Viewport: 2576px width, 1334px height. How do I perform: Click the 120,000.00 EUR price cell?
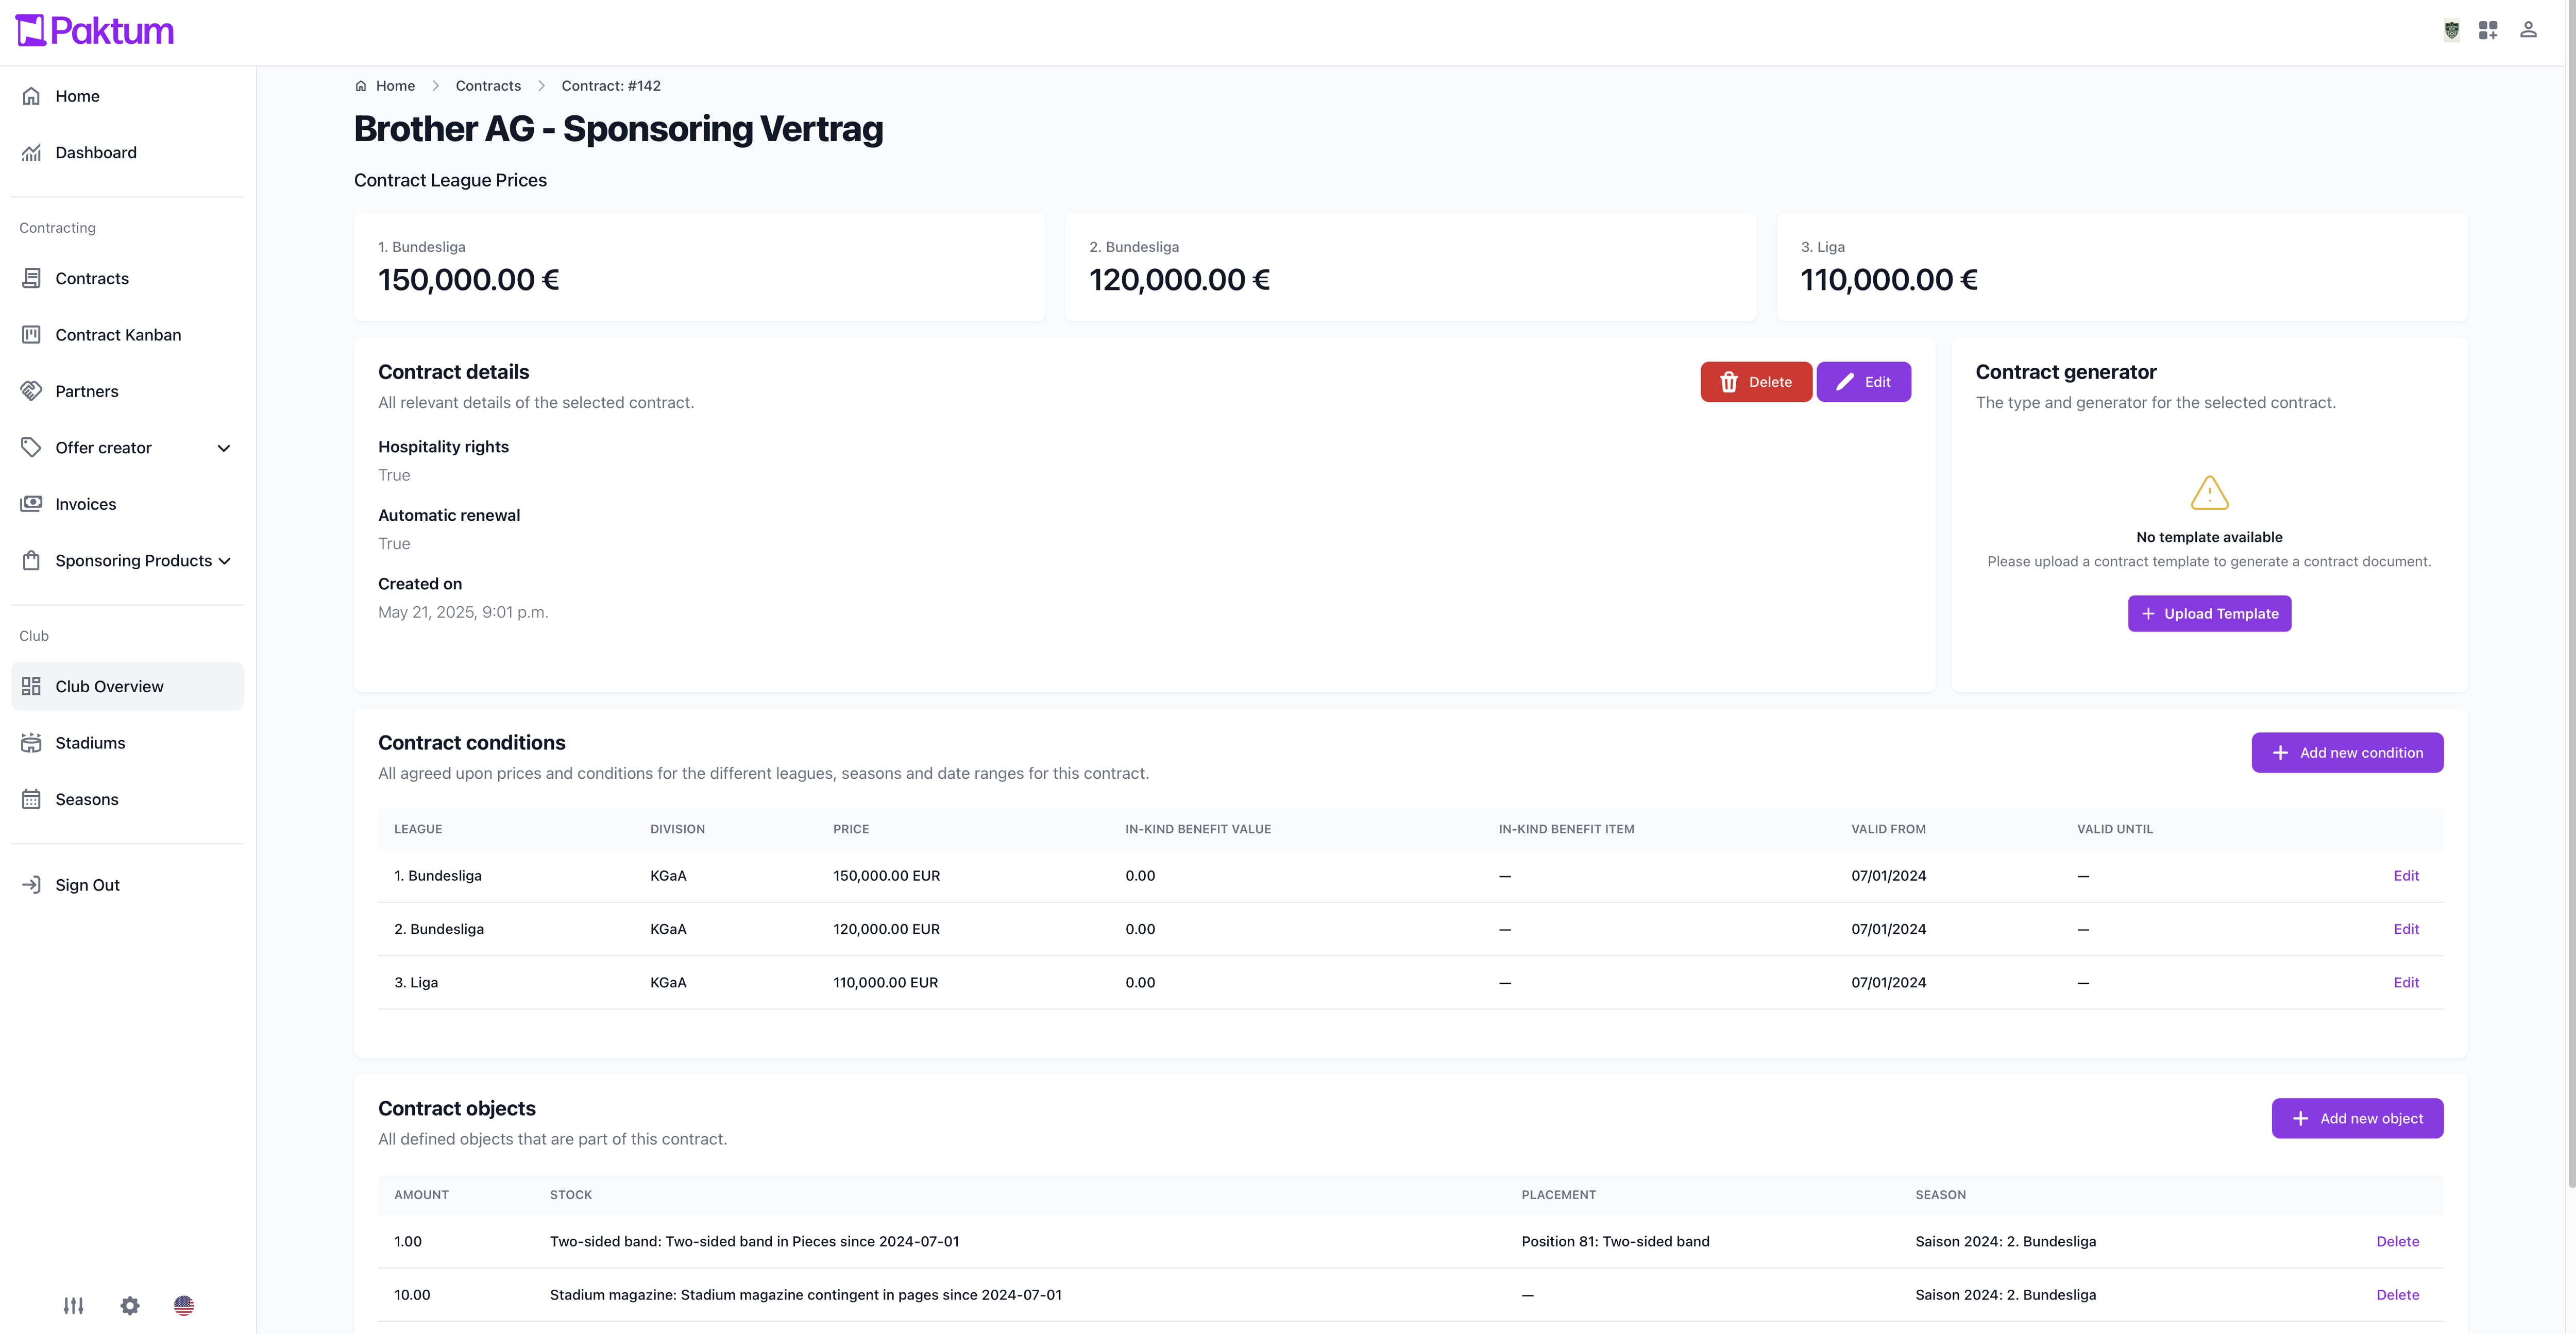[886, 929]
